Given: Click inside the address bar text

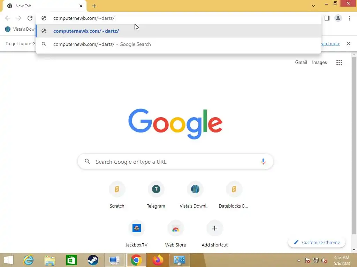Looking at the screenshot, I should pyautogui.click(x=84, y=18).
